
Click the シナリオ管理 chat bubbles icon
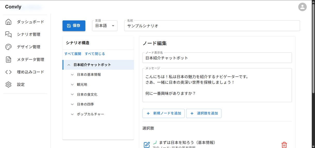point(9,34)
